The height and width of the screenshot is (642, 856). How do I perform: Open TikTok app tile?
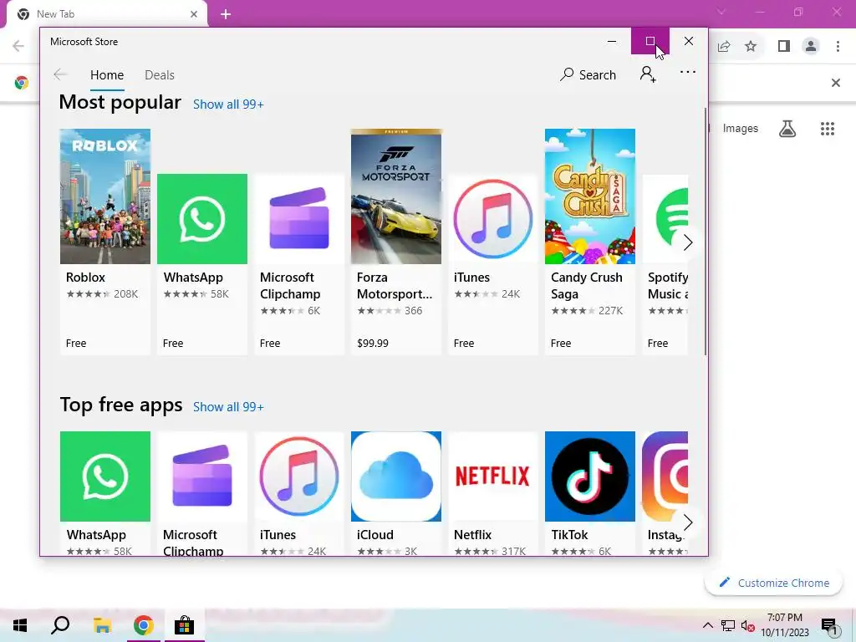point(590,493)
